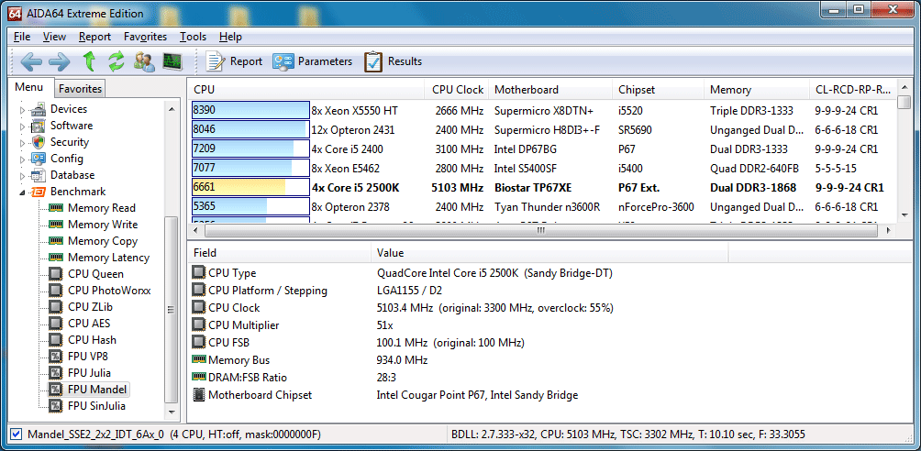Click the Motherboard Chipset field icon

199,394
